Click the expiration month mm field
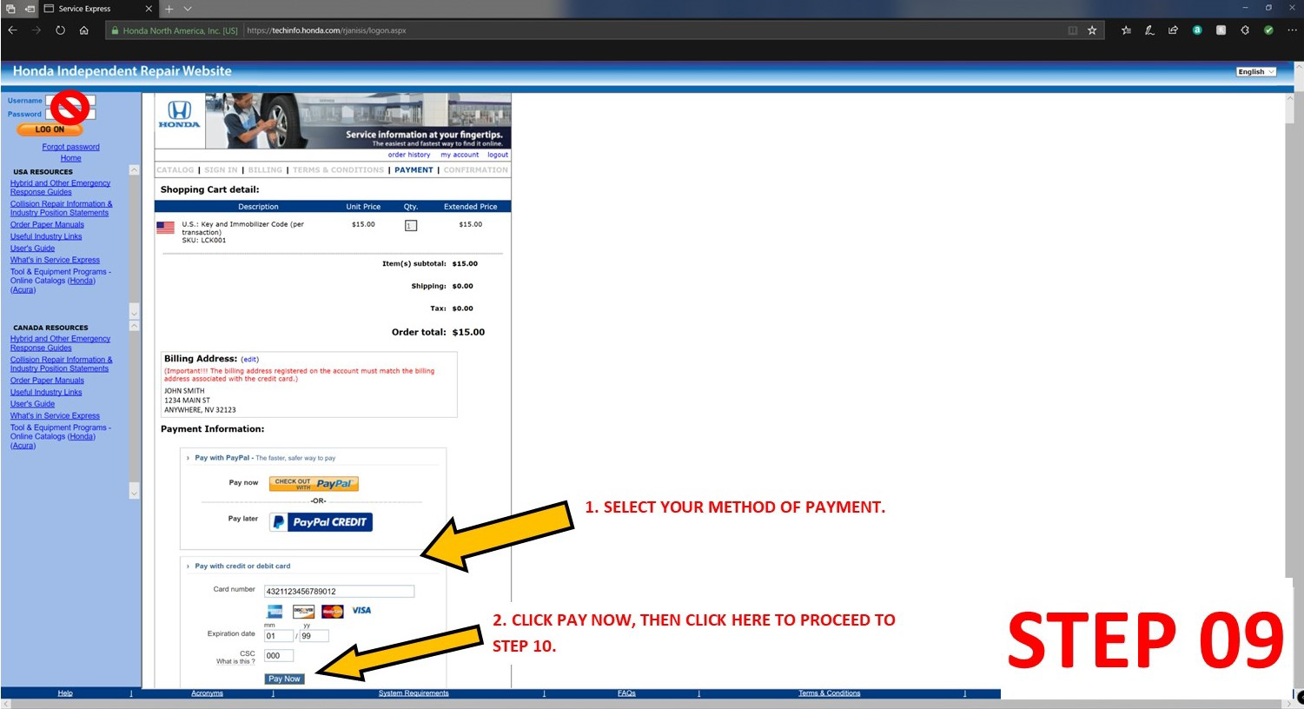Image resolution: width=1304 pixels, height=709 pixels. tap(278, 636)
